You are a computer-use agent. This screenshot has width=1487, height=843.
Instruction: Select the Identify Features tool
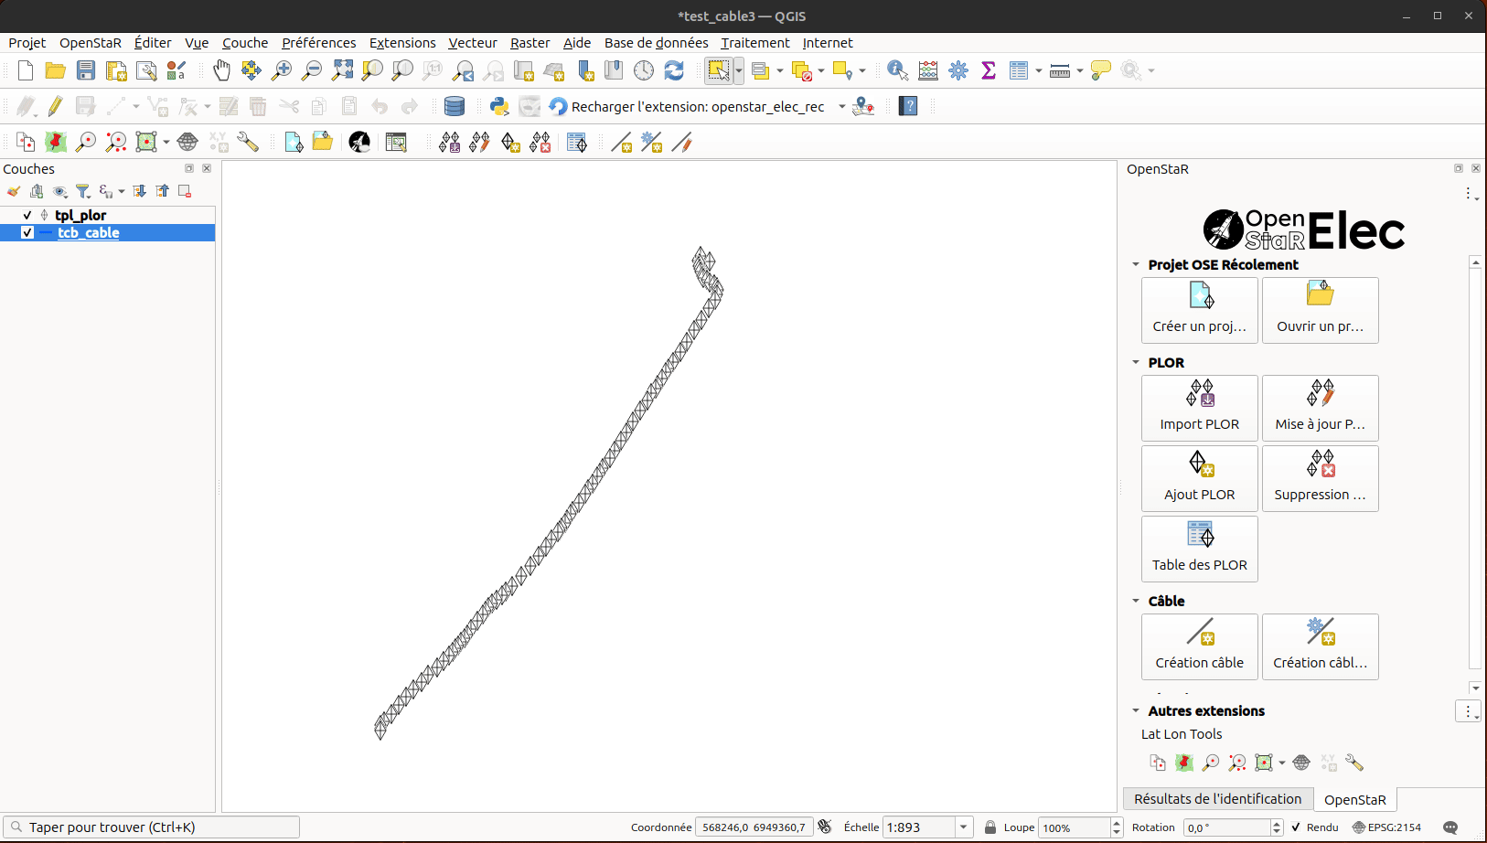coord(898,70)
